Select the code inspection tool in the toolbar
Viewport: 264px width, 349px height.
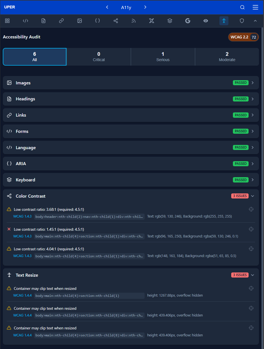coord(25,21)
